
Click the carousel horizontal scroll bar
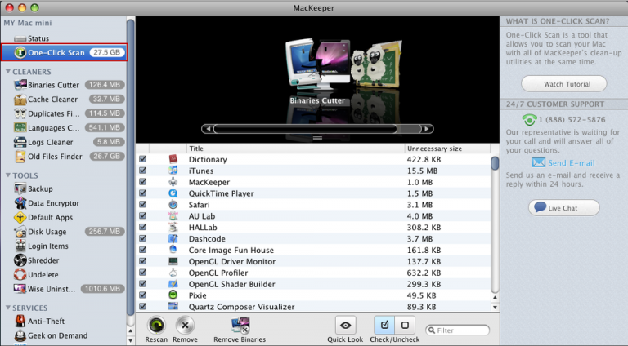(316, 129)
